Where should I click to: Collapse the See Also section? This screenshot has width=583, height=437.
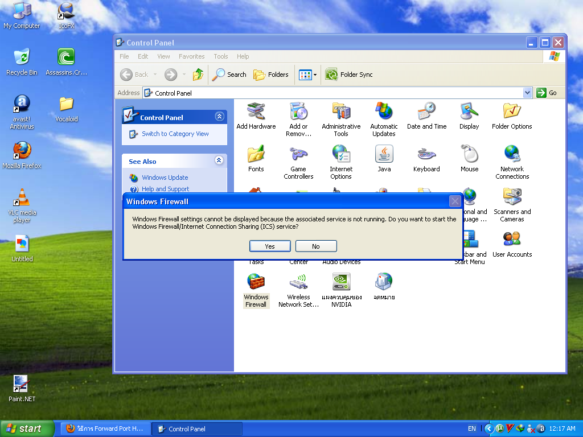(x=219, y=161)
